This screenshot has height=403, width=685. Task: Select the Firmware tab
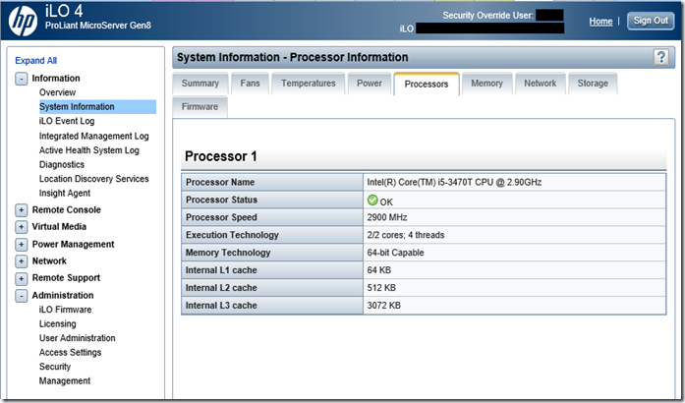(x=200, y=105)
